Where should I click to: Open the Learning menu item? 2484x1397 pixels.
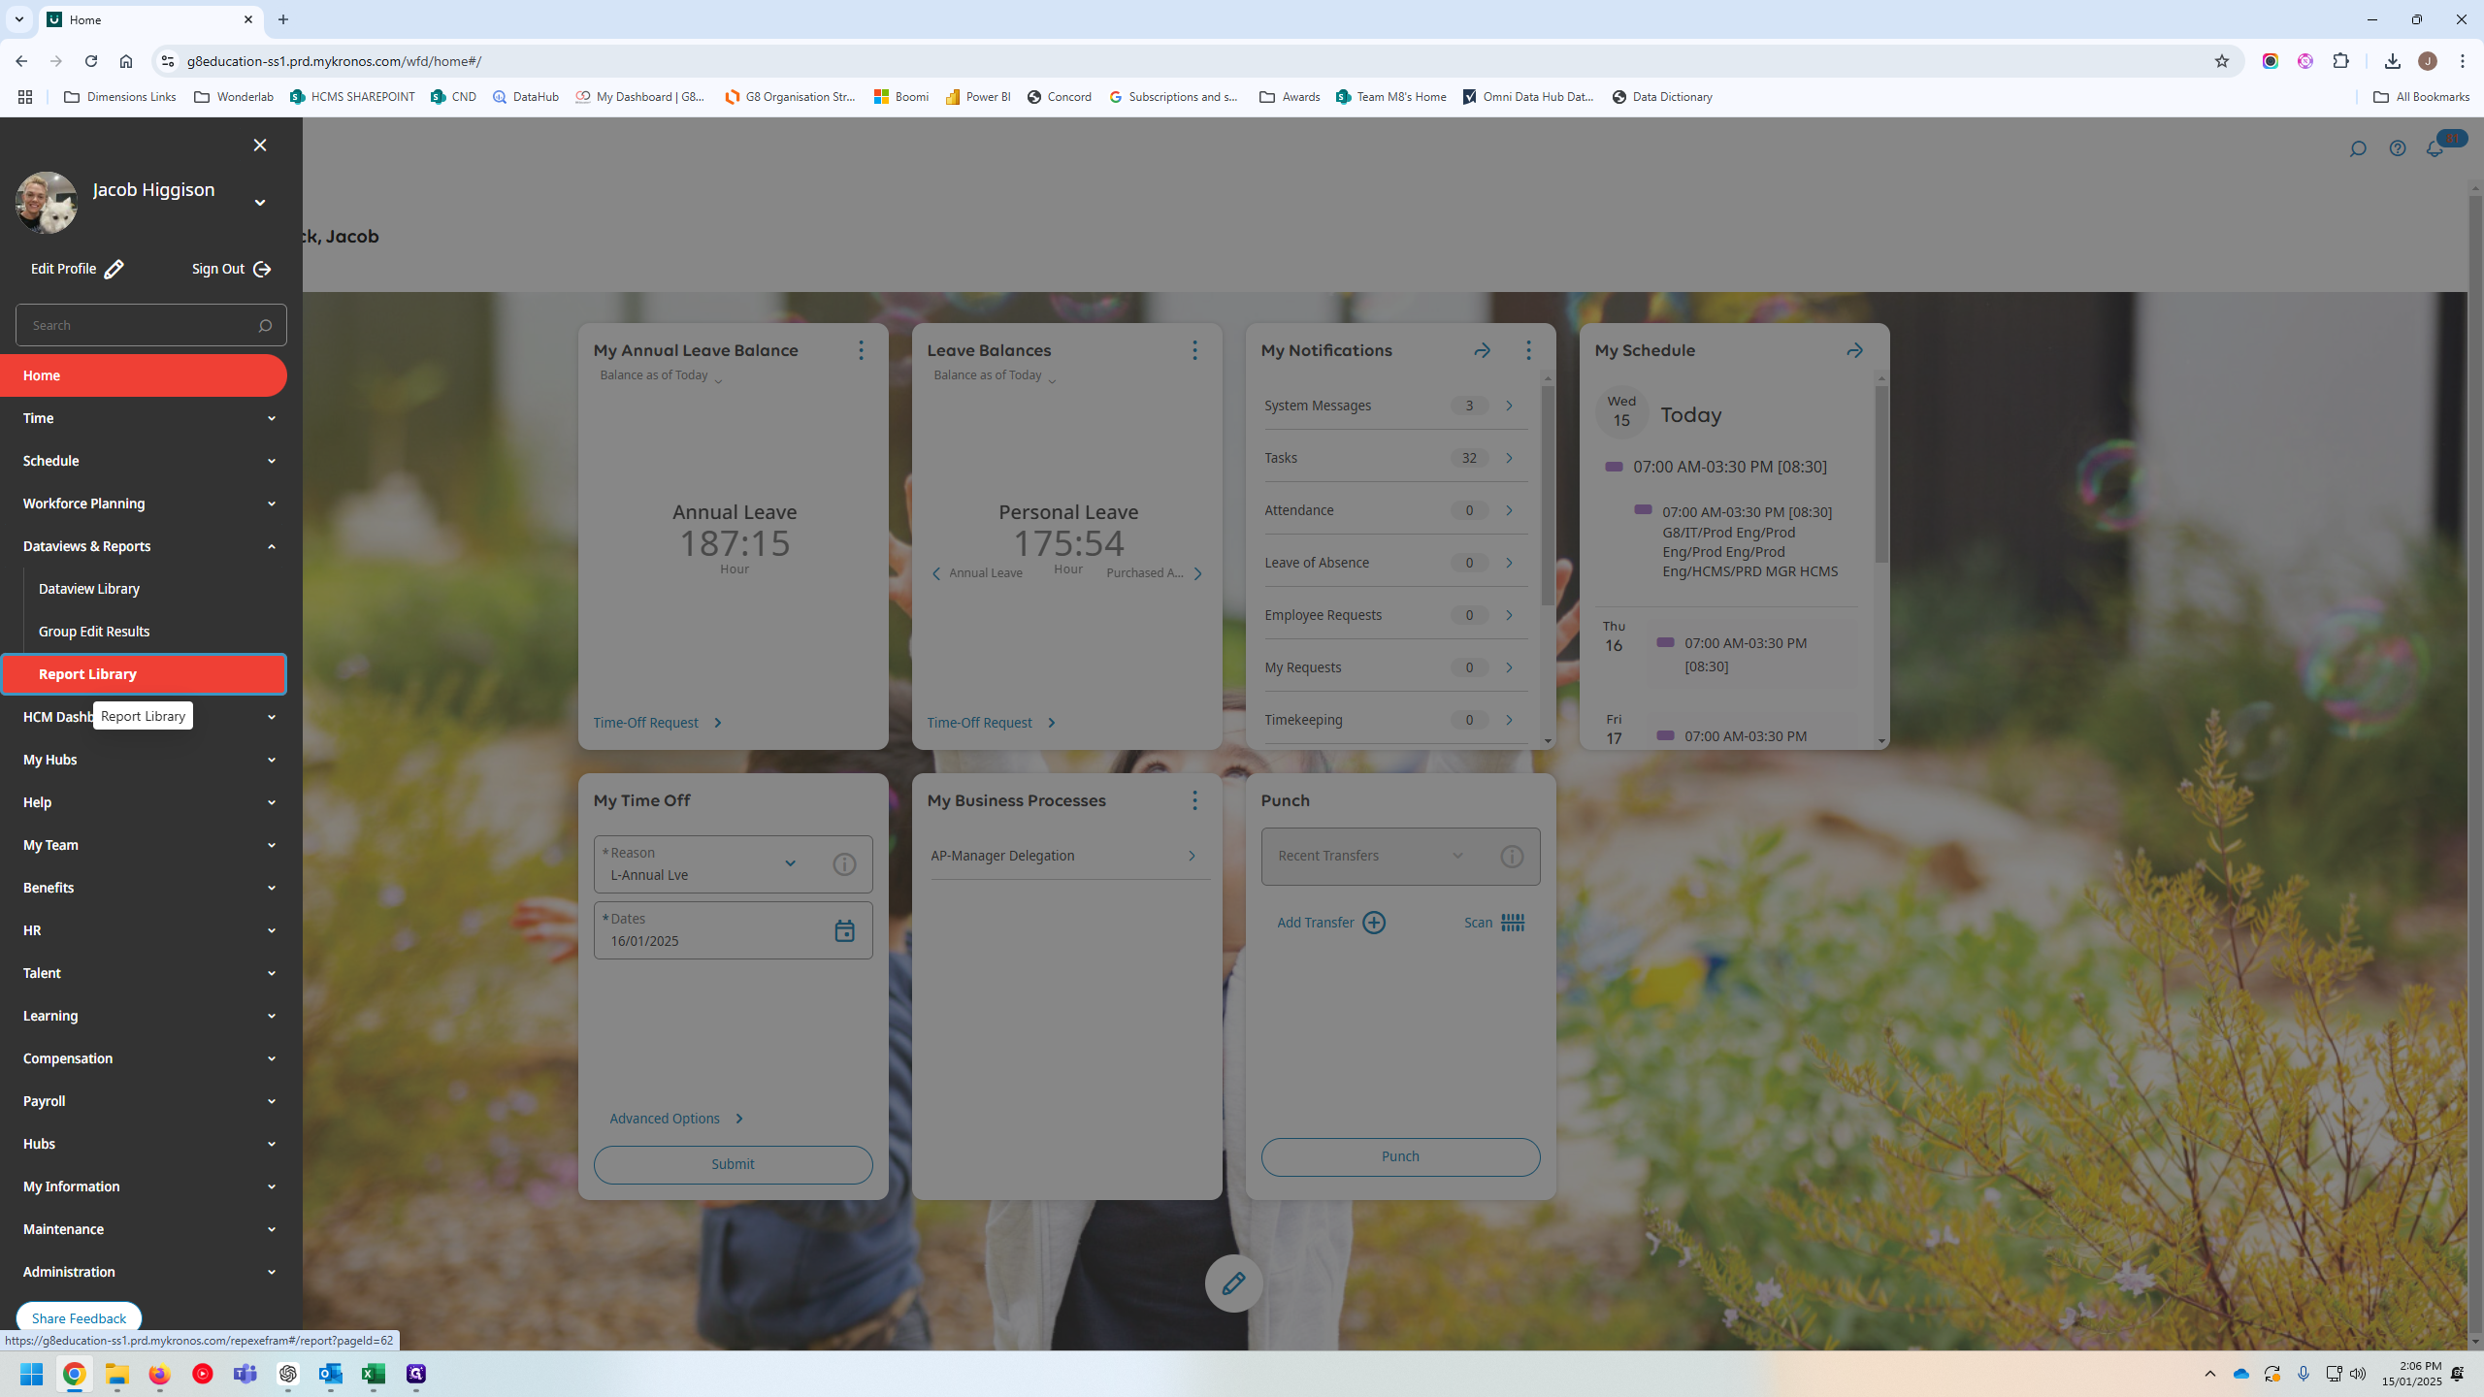(144, 1016)
